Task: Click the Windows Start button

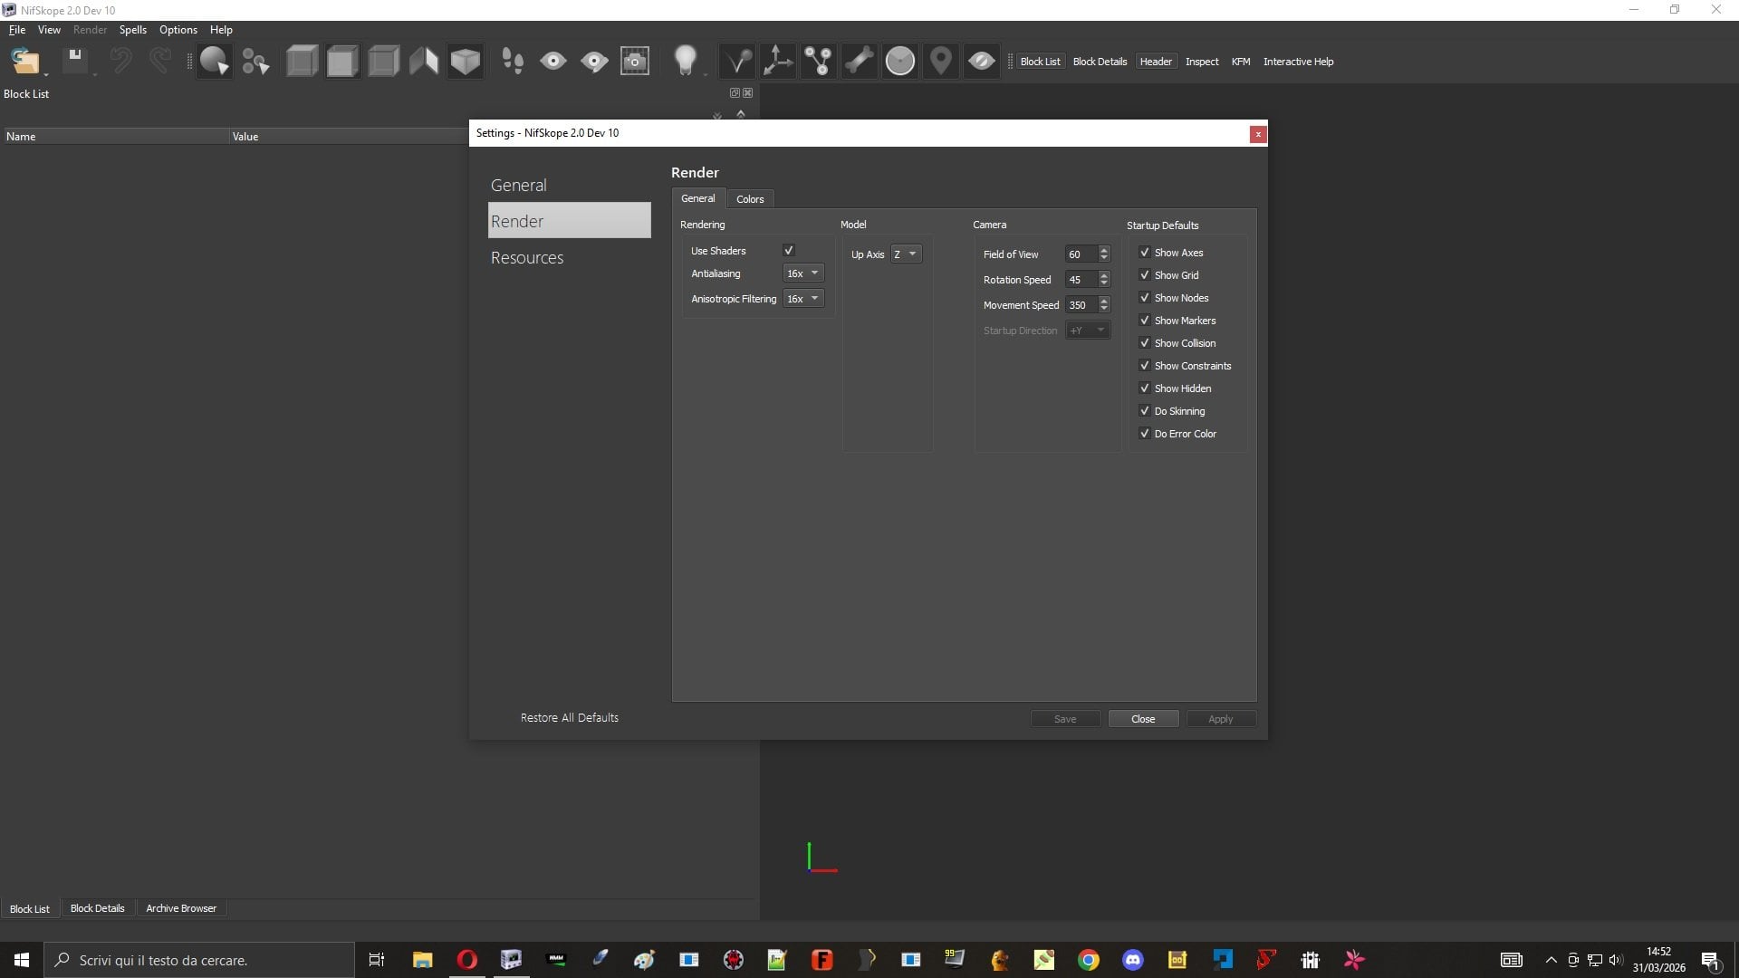Action: point(22,960)
